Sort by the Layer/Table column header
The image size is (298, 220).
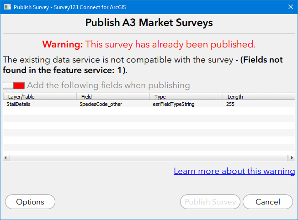(x=40, y=97)
